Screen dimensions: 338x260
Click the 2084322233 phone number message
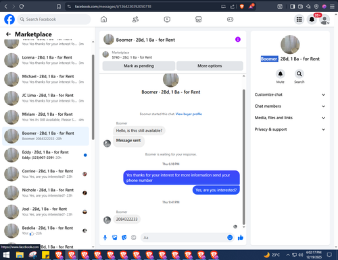pyautogui.click(x=126, y=219)
